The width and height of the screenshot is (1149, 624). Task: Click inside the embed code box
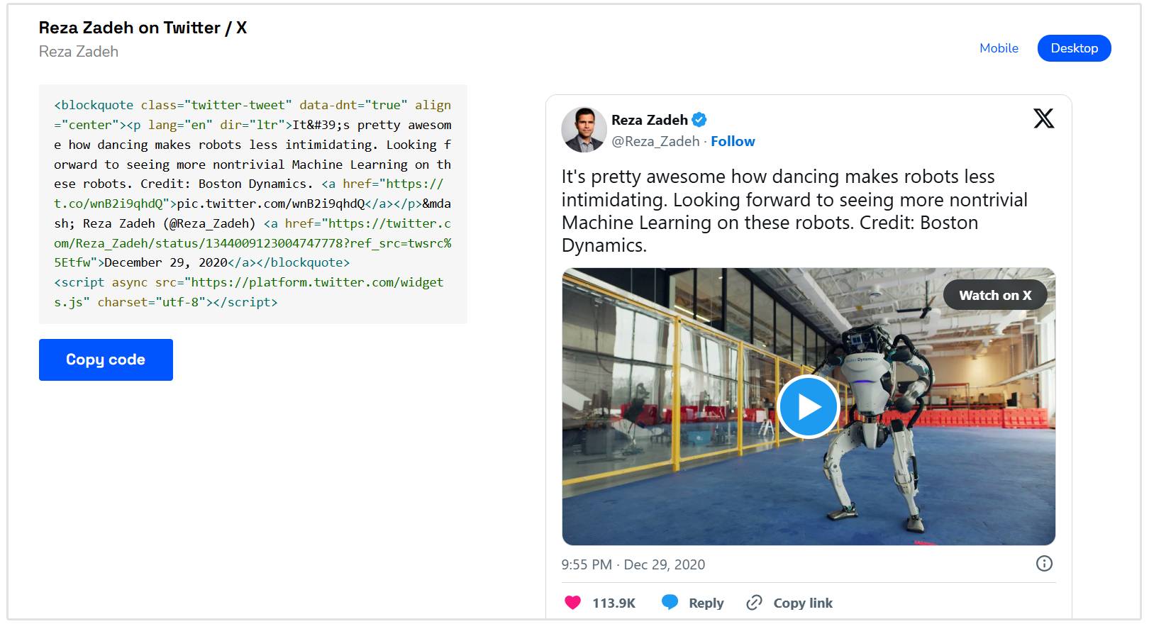coord(252,204)
